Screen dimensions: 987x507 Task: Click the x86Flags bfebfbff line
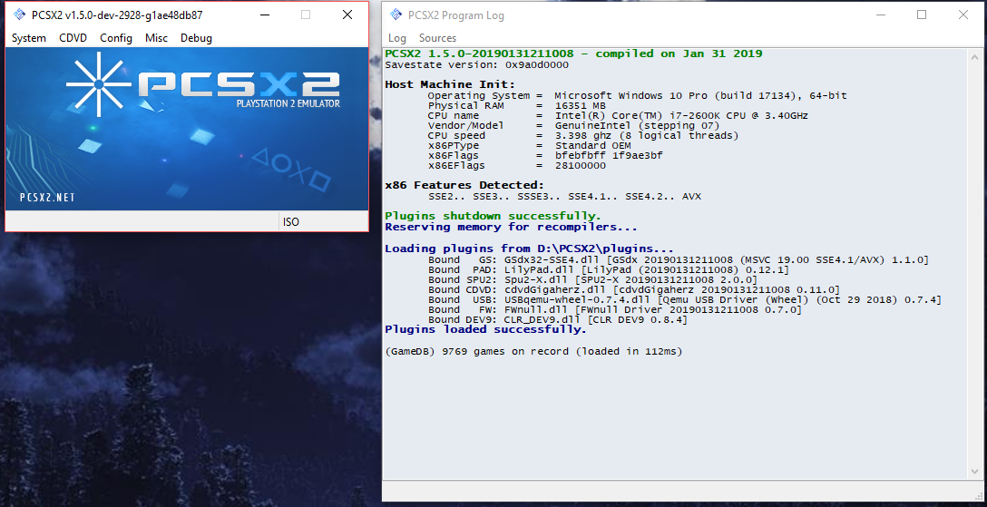click(x=545, y=155)
